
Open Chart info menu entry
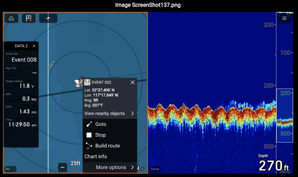pos(96,157)
